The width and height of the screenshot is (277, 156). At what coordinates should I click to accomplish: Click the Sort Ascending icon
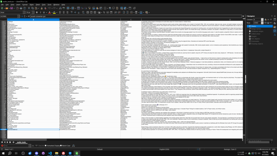point(82,8)
